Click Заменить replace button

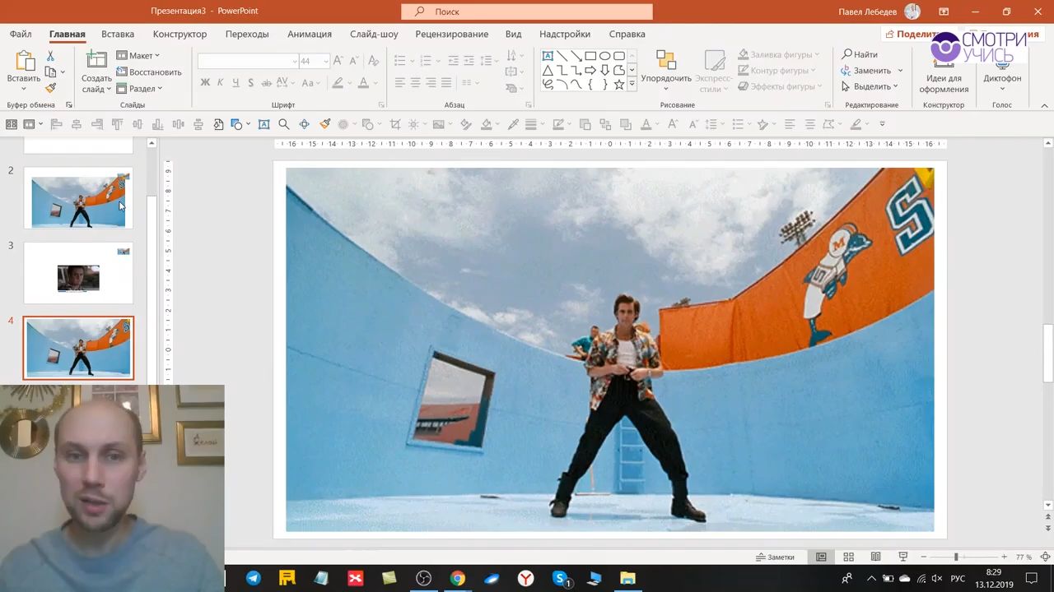tap(866, 71)
